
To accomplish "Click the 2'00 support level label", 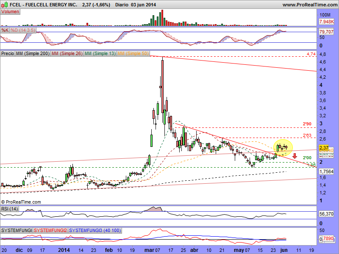I will (x=307, y=158).
